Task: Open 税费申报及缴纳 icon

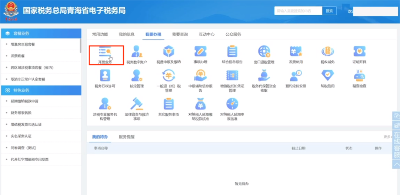Action: click(169, 51)
